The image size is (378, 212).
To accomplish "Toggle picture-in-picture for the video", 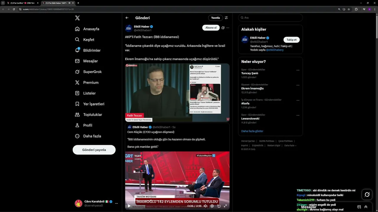I will (x=219, y=206).
